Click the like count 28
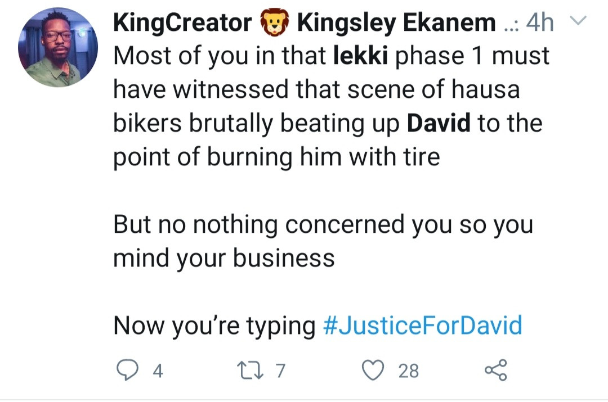Image resolution: width=608 pixels, height=402 pixels. pos(408,371)
